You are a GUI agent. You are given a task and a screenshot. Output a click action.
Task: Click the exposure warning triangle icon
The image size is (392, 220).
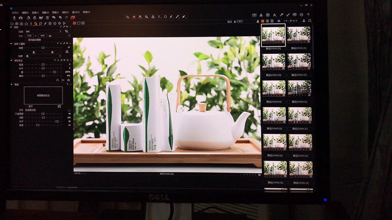pyautogui.click(x=261, y=15)
